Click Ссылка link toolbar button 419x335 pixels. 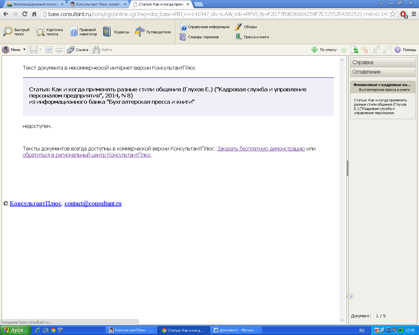point(78,50)
